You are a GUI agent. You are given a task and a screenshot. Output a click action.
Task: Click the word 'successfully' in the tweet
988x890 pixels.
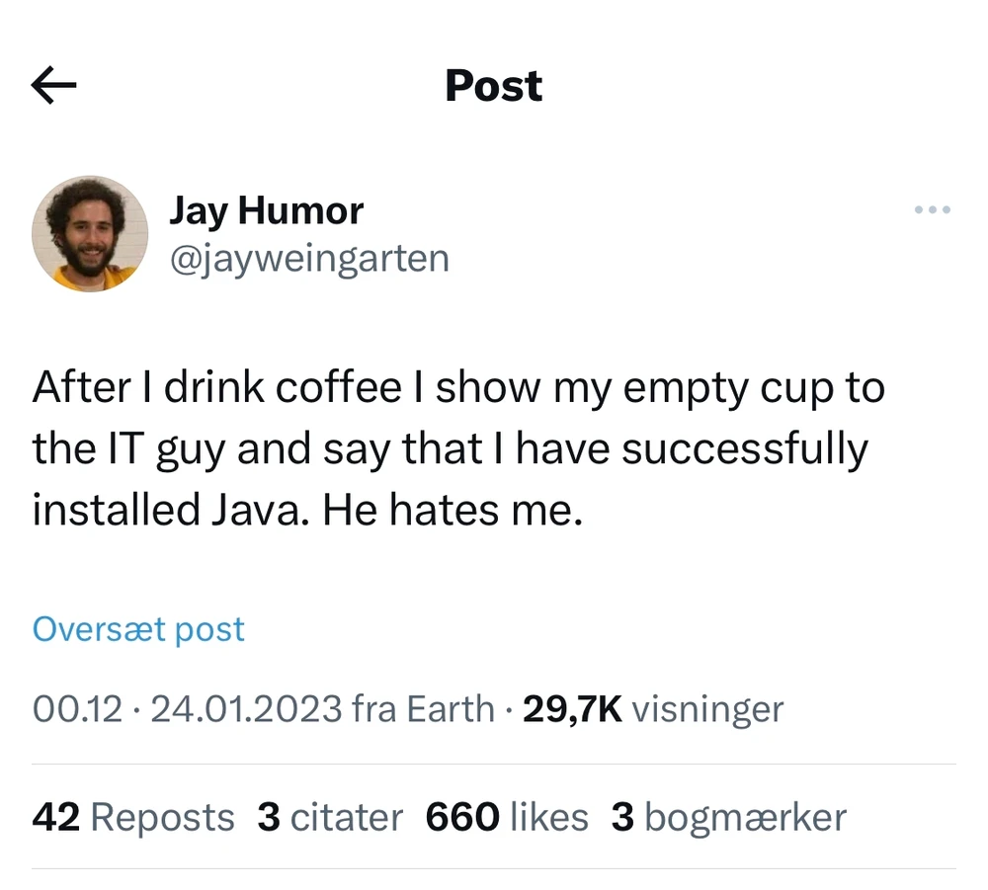pos(745,449)
